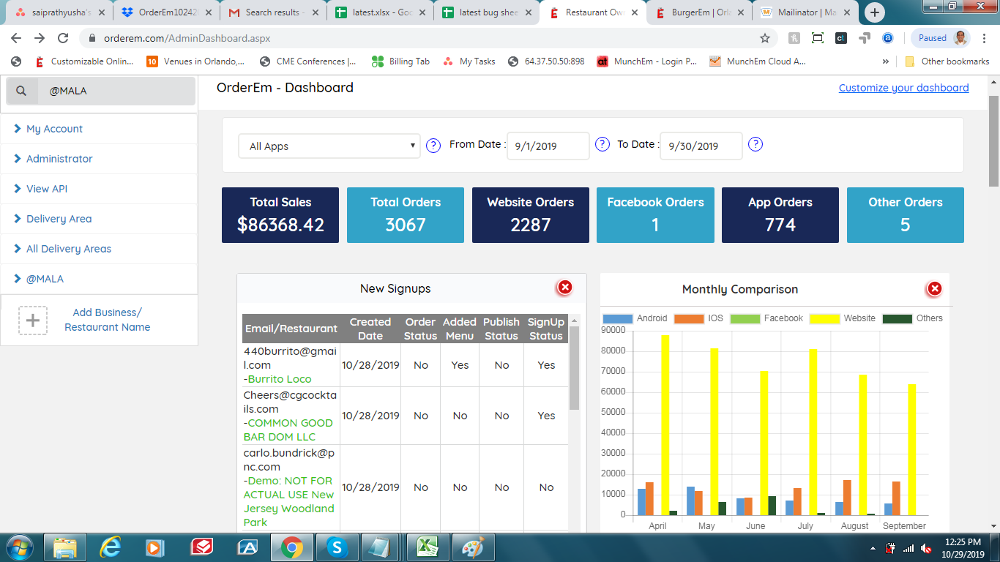This screenshot has height=562, width=1000.
Task: Click the Customize your dashboard link
Action: click(903, 88)
